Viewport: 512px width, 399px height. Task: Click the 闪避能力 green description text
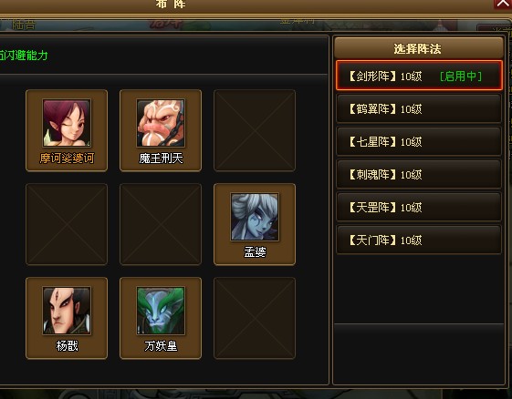pyautogui.click(x=24, y=55)
